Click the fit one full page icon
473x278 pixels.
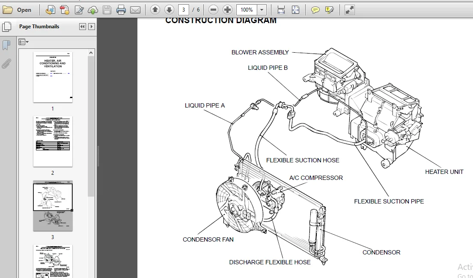click(x=296, y=10)
